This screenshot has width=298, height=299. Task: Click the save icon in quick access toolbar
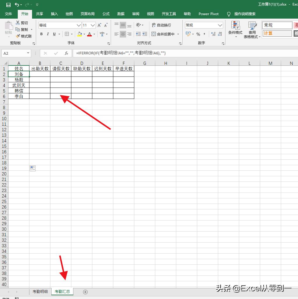pyautogui.click(x=8, y=5)
